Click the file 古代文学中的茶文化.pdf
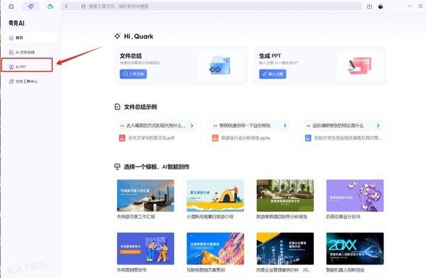The image size is (426, 278). click(x=151, y=138)
